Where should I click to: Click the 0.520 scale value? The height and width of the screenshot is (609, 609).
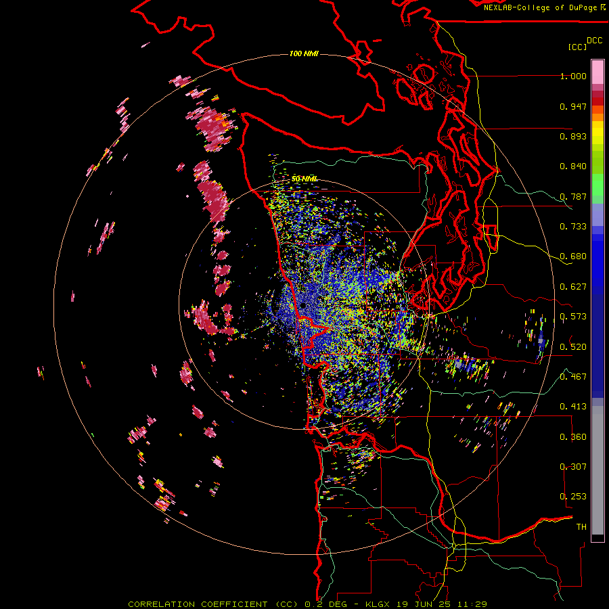tap(573, 347)
